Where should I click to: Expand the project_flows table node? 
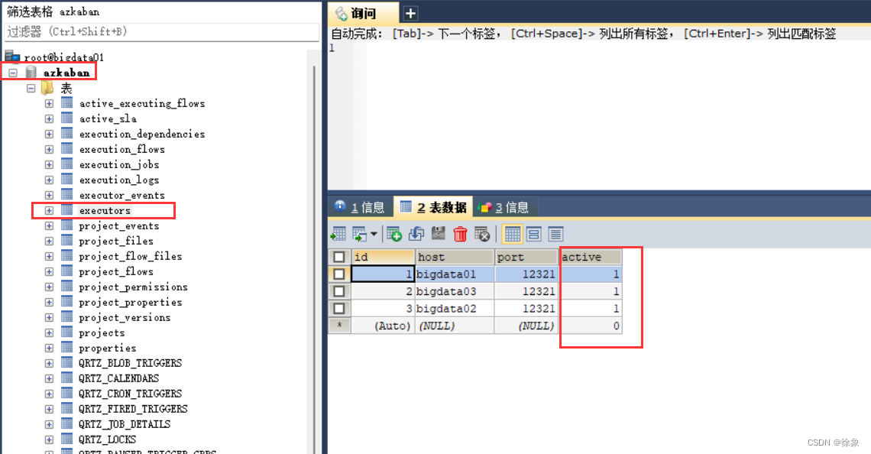point(50,272)
